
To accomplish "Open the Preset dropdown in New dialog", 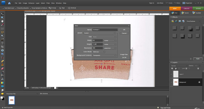I will pyautogui.click(x=99, y=33).
